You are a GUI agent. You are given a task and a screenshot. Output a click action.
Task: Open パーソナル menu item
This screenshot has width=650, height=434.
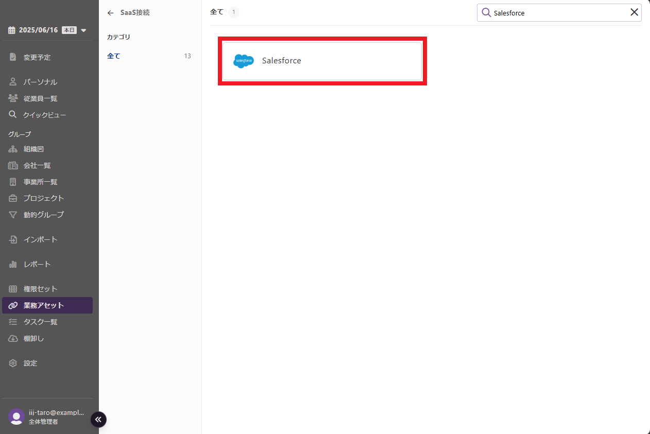[x=40, y=82]
